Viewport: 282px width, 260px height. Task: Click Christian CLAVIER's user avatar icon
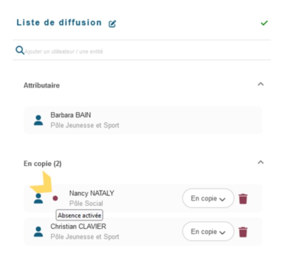pos(38,231)
